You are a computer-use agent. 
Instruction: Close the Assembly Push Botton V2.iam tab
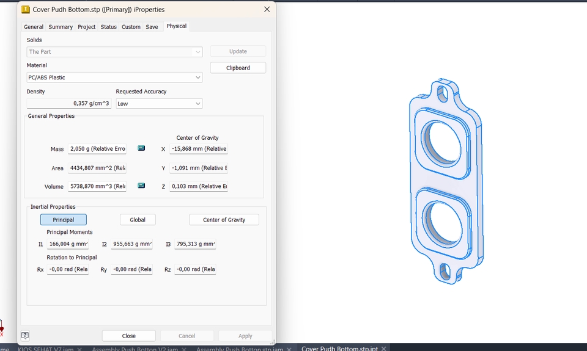184,349
